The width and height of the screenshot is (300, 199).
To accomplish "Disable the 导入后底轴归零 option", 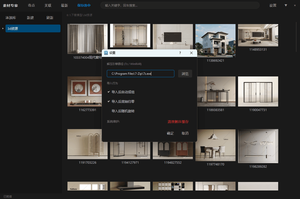I will click(x=109, y=102).
